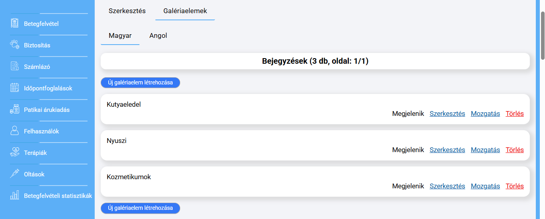
Task: Select the Galériaelemek tab
Action: pyautogui.click(x=185, y=11)
